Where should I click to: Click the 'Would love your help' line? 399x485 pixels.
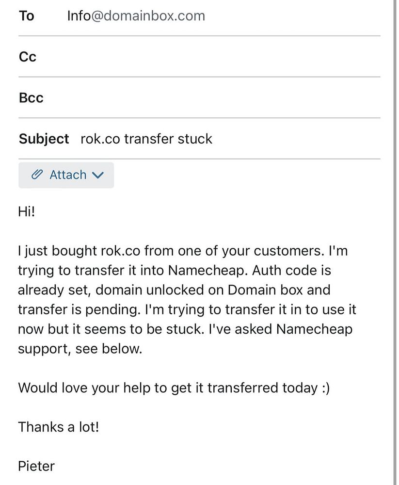(x=174, y=388)
